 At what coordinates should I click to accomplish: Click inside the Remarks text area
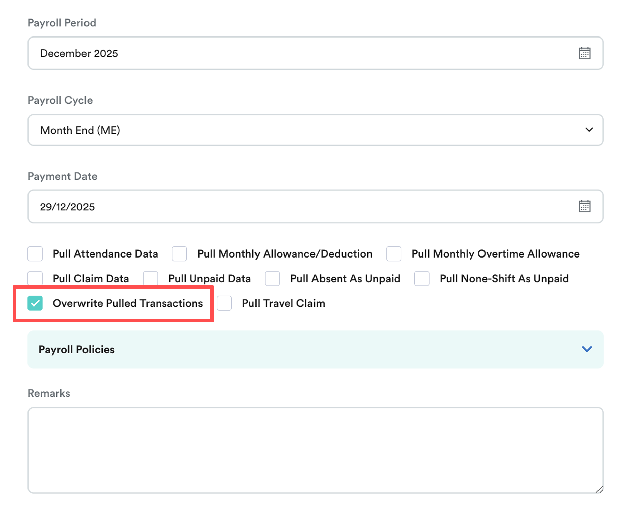(x=315, y=450)
